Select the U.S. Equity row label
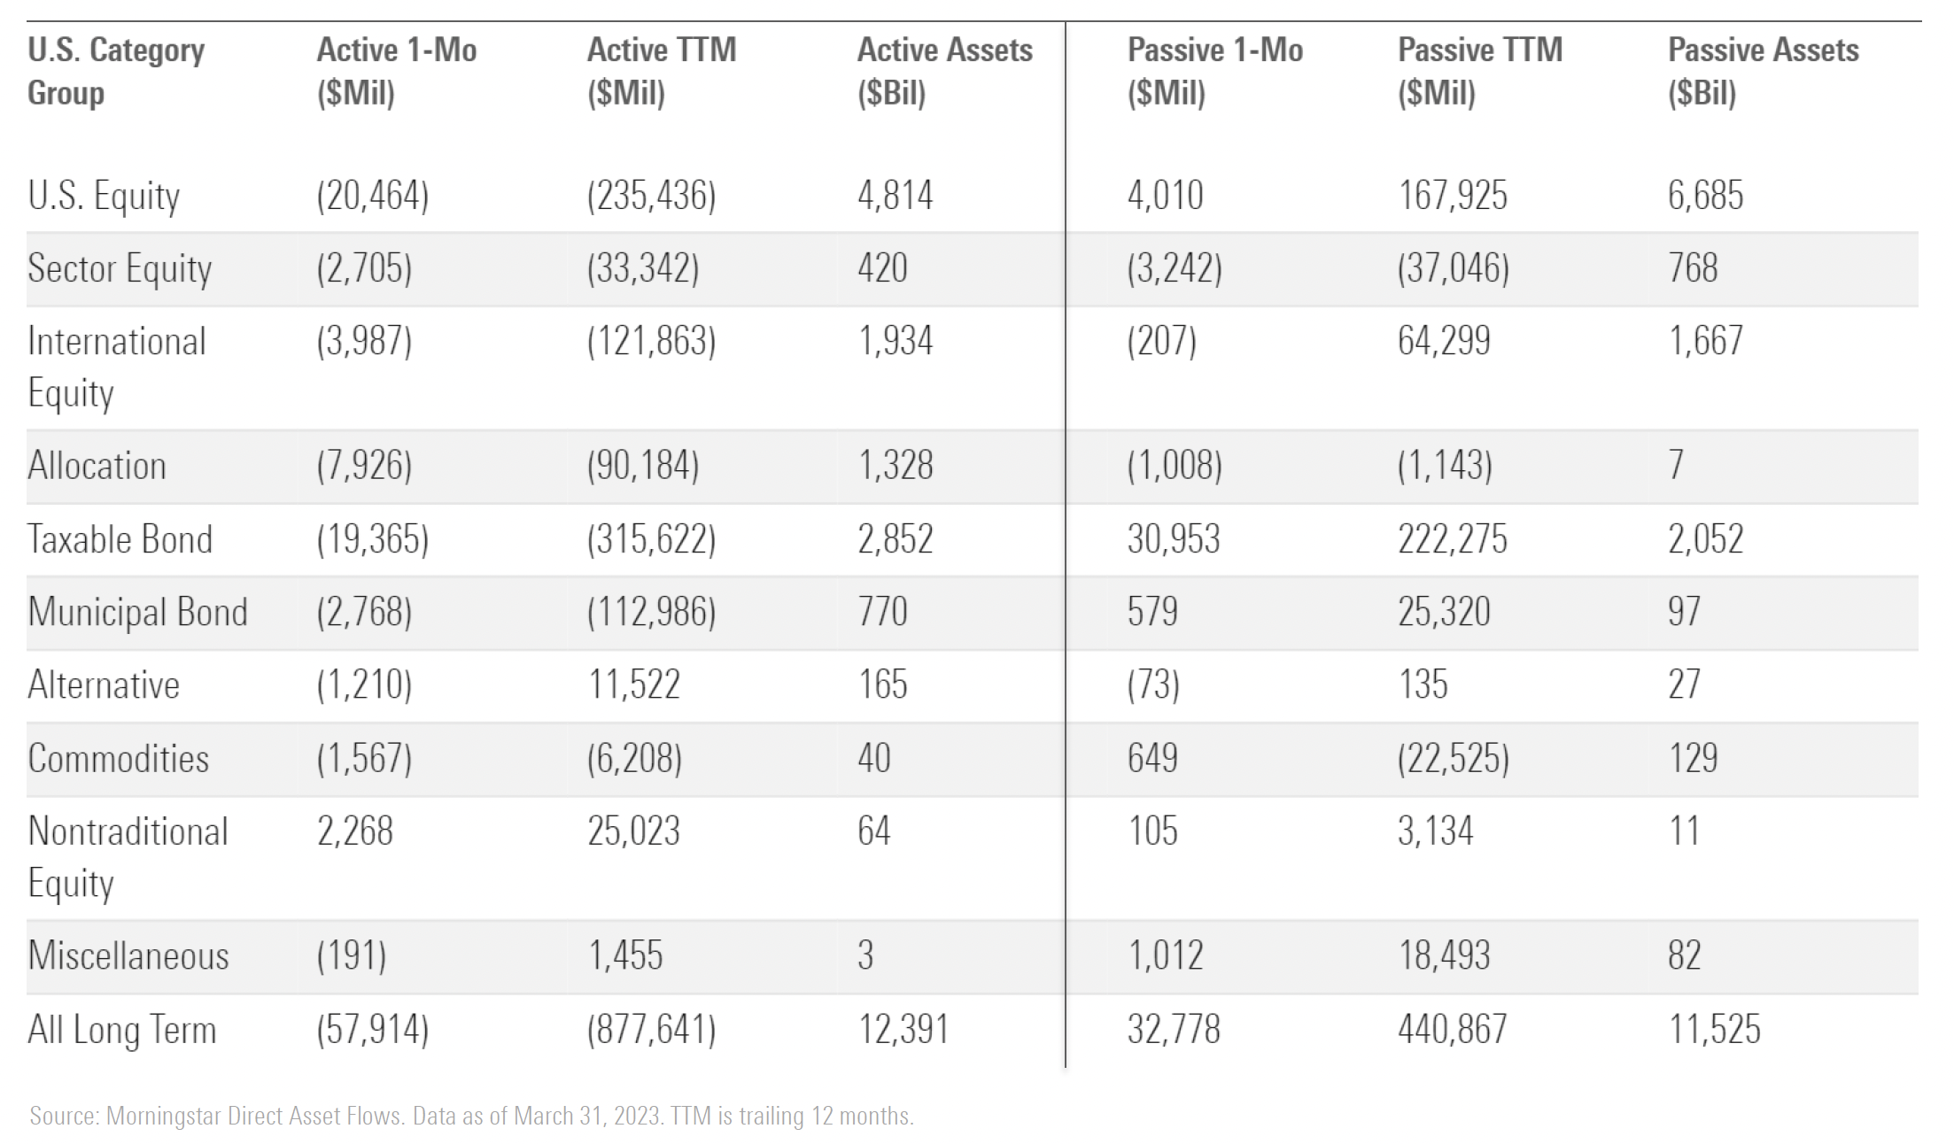This screenshot has width=1954, height=1144. (x=104, y=196)
